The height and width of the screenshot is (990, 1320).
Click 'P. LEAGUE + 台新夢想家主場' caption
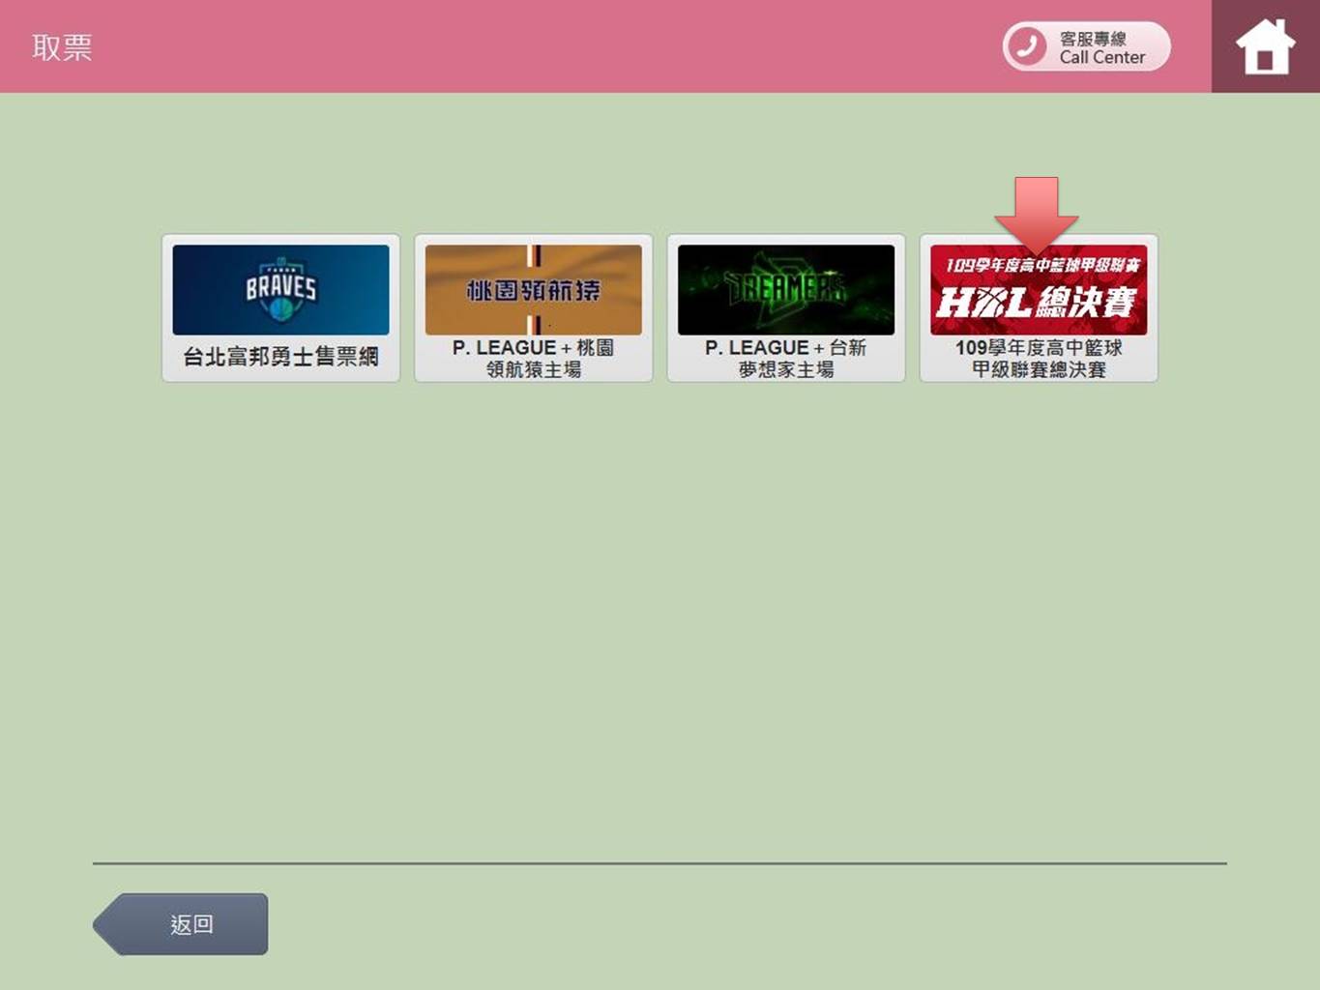[x=785, y=358]
